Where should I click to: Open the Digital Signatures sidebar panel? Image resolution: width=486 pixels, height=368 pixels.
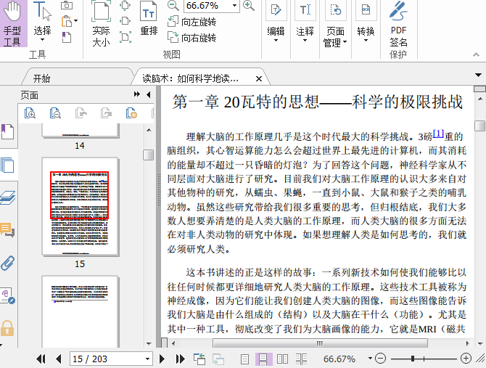[7, 295]
